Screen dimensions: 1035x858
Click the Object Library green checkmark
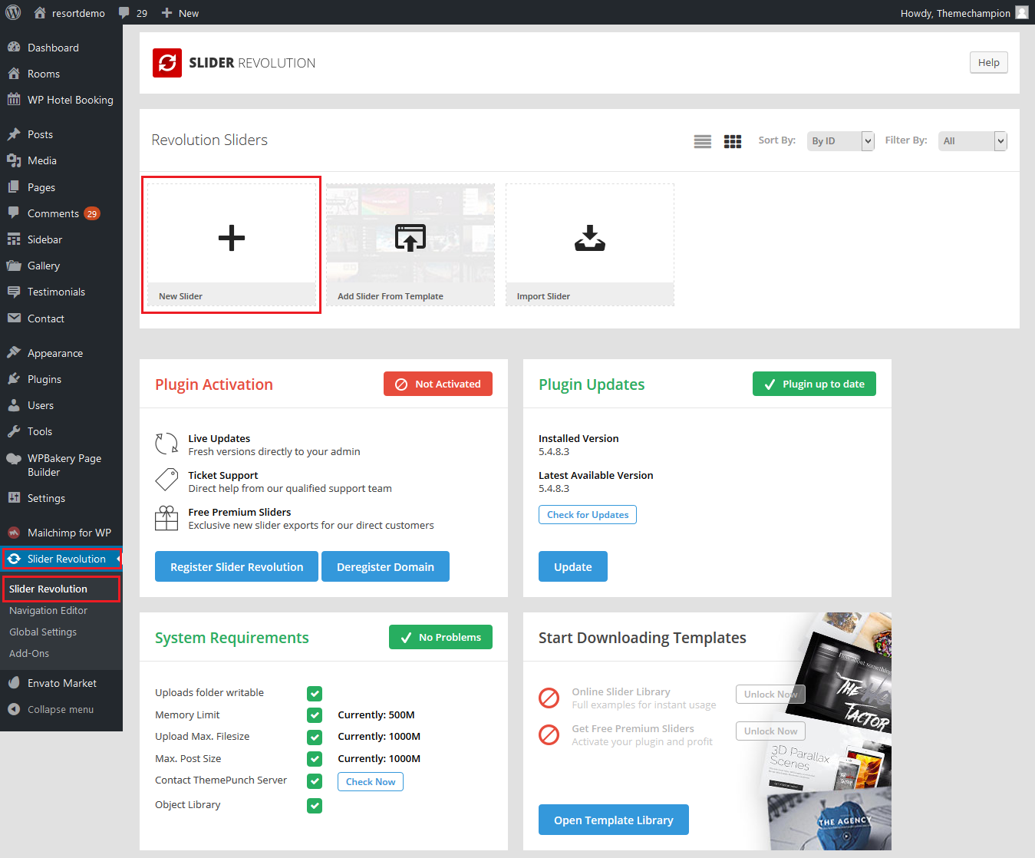point(315,806)
